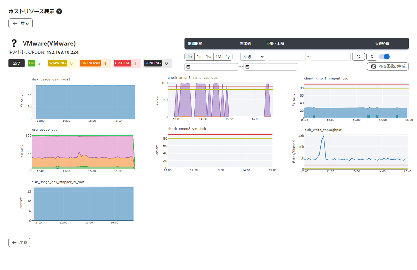This screenshot has height=270, width=417.
Task: Open the 平均 calculation dropdown
Action: coord(253,57)
